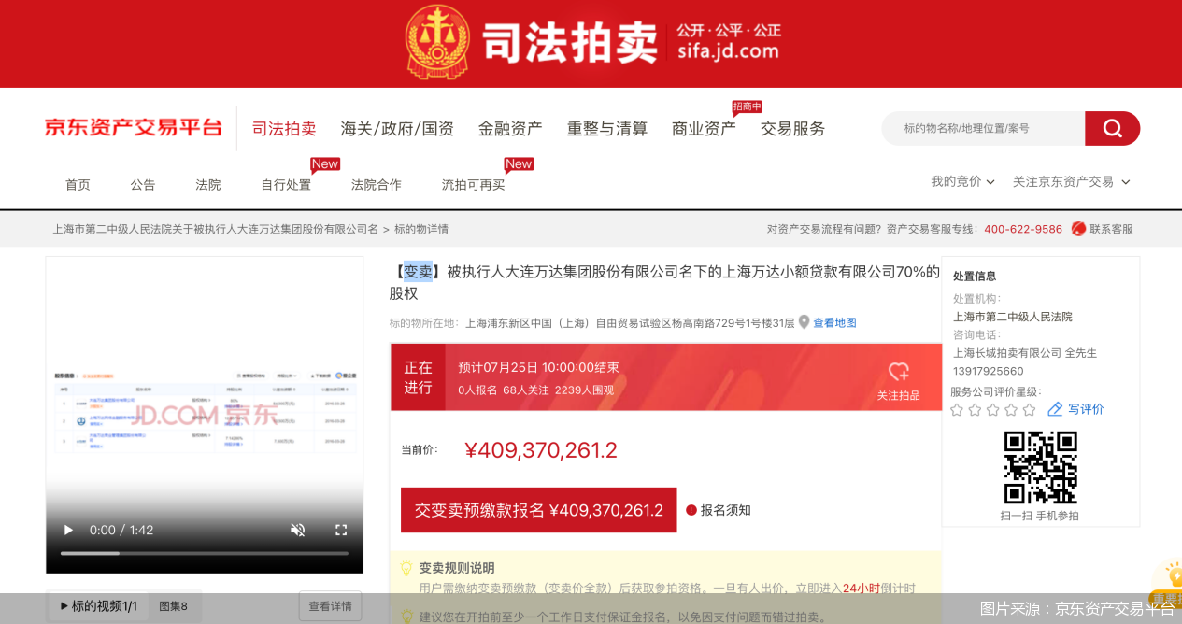Open 海关/政府/国资 tab
Viewport: 1182px width, 624px height.
click(x=397, y=129)
